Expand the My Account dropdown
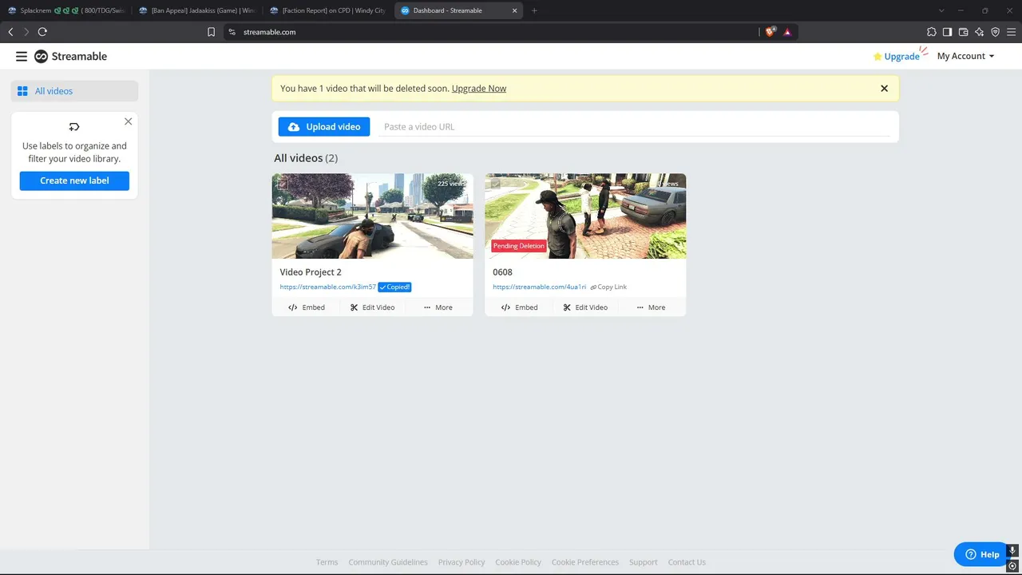This screenshot has width=1022, height=575. pyautogui.click(x=965, y=56)
